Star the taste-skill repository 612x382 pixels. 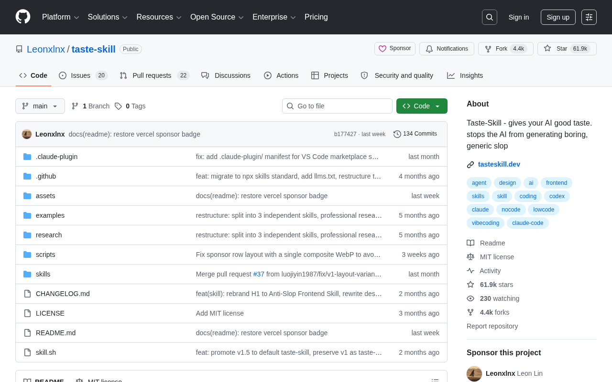pos(567,49)
